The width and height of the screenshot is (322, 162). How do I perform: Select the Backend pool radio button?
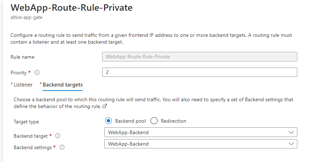(x=108, y=121)
